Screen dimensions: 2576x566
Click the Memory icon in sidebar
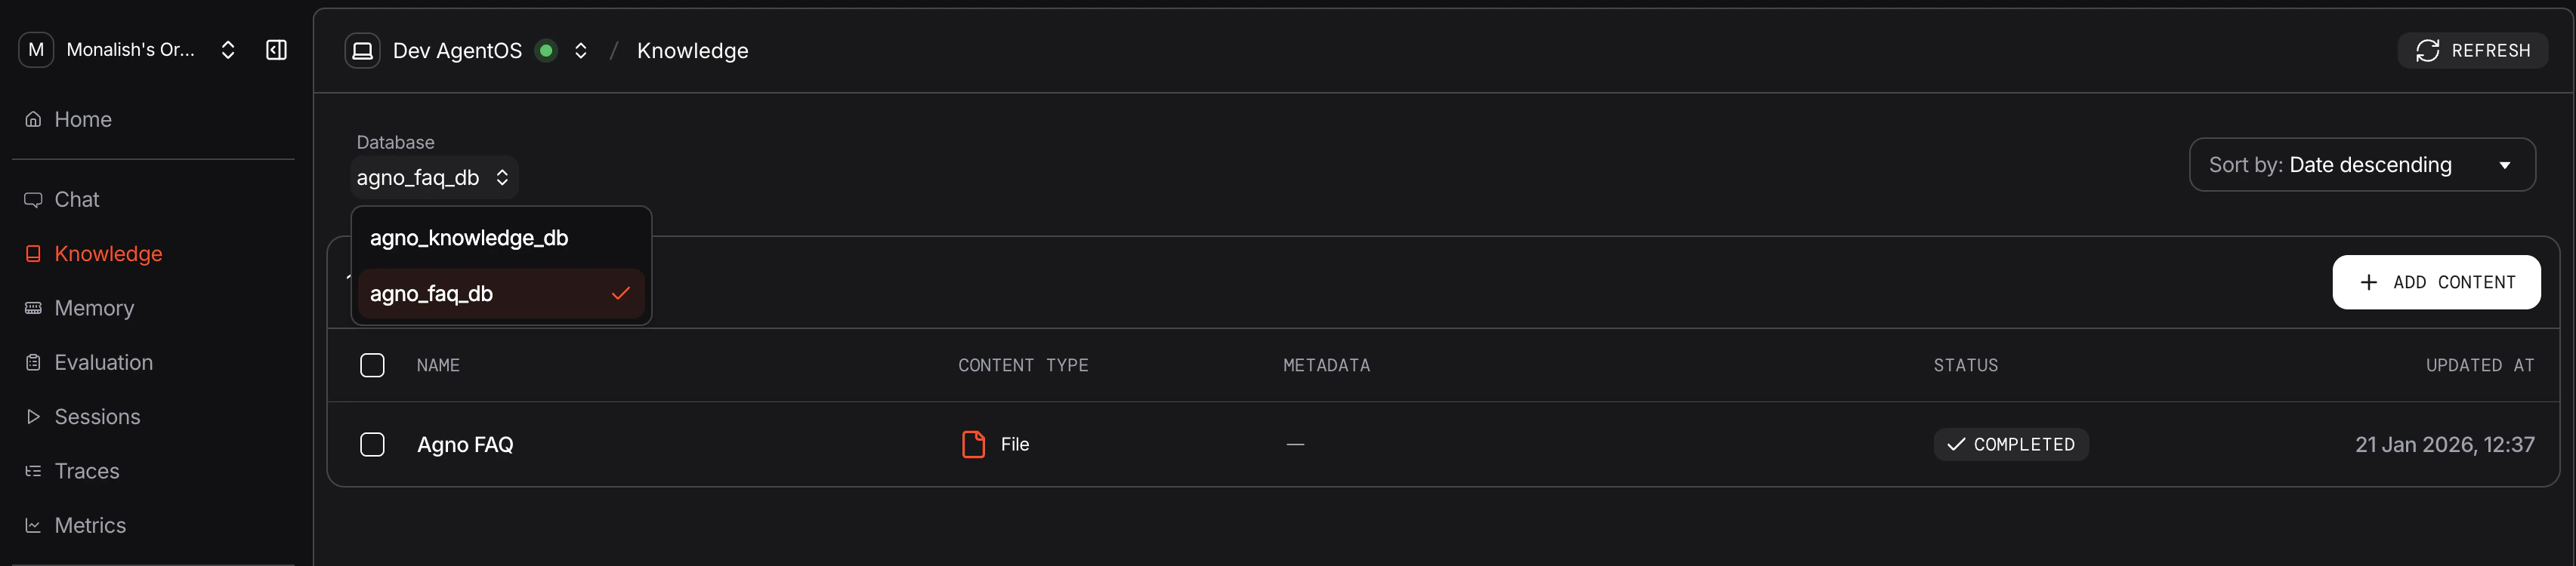pos(33,309)
